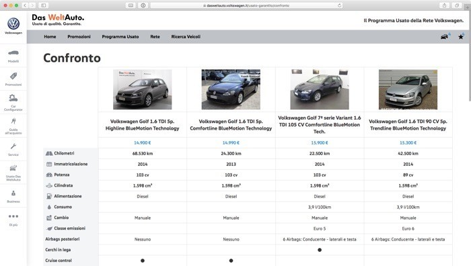Click Confronto page heading
The width and height of the screenshot is (471, 266).
pyautogui.click(x=72, y=58)
